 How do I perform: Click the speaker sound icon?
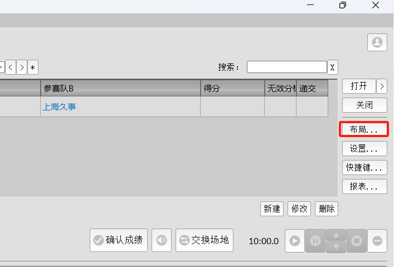click(162, 241)
